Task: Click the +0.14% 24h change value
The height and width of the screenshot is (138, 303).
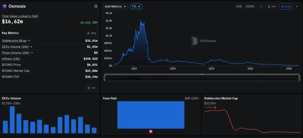Action: coord(85,22)
